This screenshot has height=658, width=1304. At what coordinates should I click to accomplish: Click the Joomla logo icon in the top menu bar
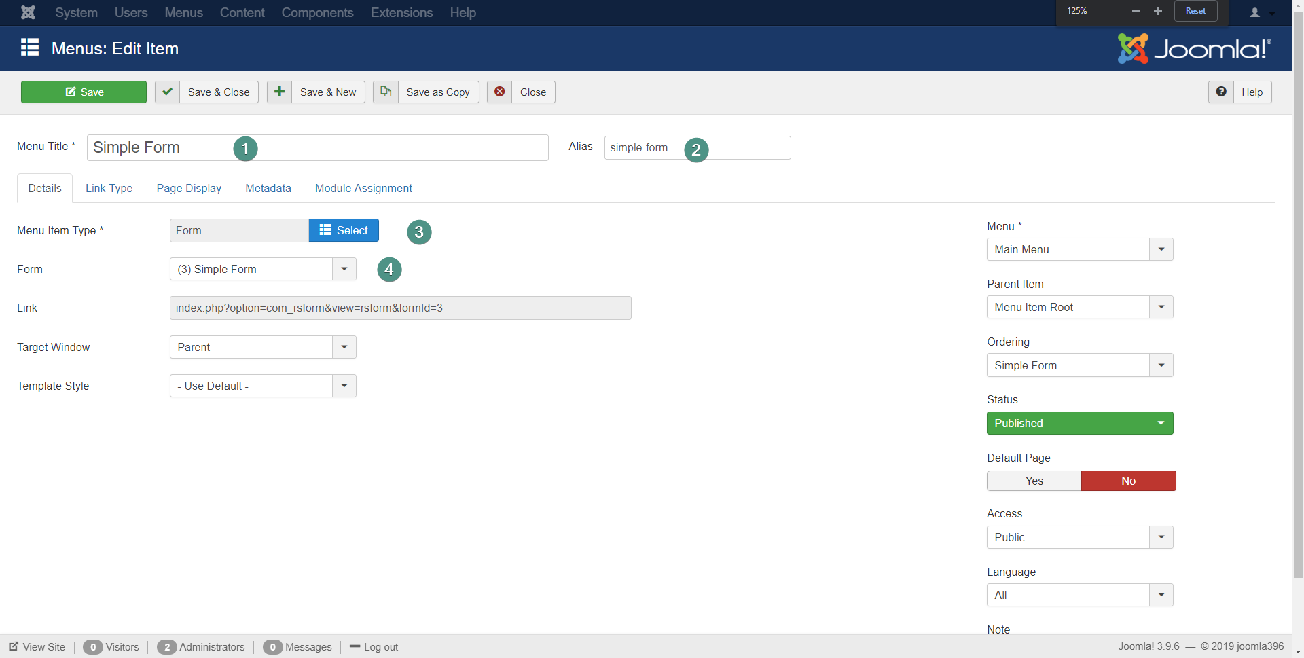[x=28, y=12]
